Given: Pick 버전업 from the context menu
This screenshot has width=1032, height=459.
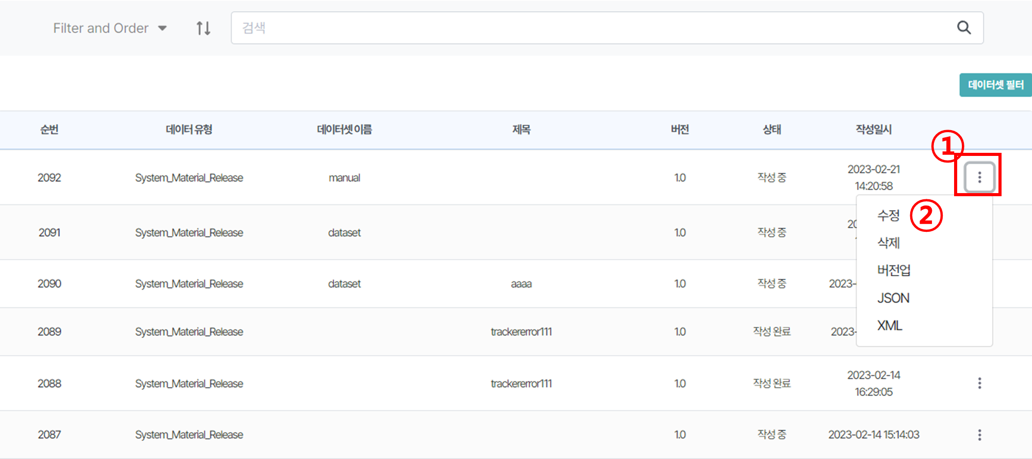Looking at the screenshot, I should (x=894, y=270).
